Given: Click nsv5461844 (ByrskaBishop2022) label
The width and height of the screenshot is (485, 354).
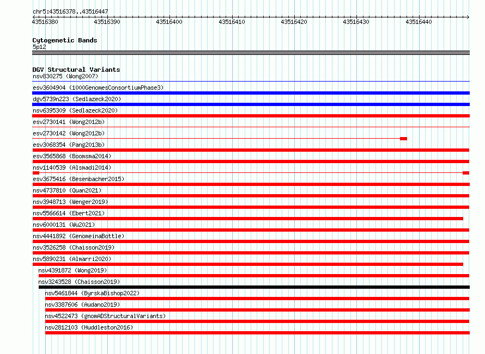Looking at the screenshot, I should [x=92, y=293].
